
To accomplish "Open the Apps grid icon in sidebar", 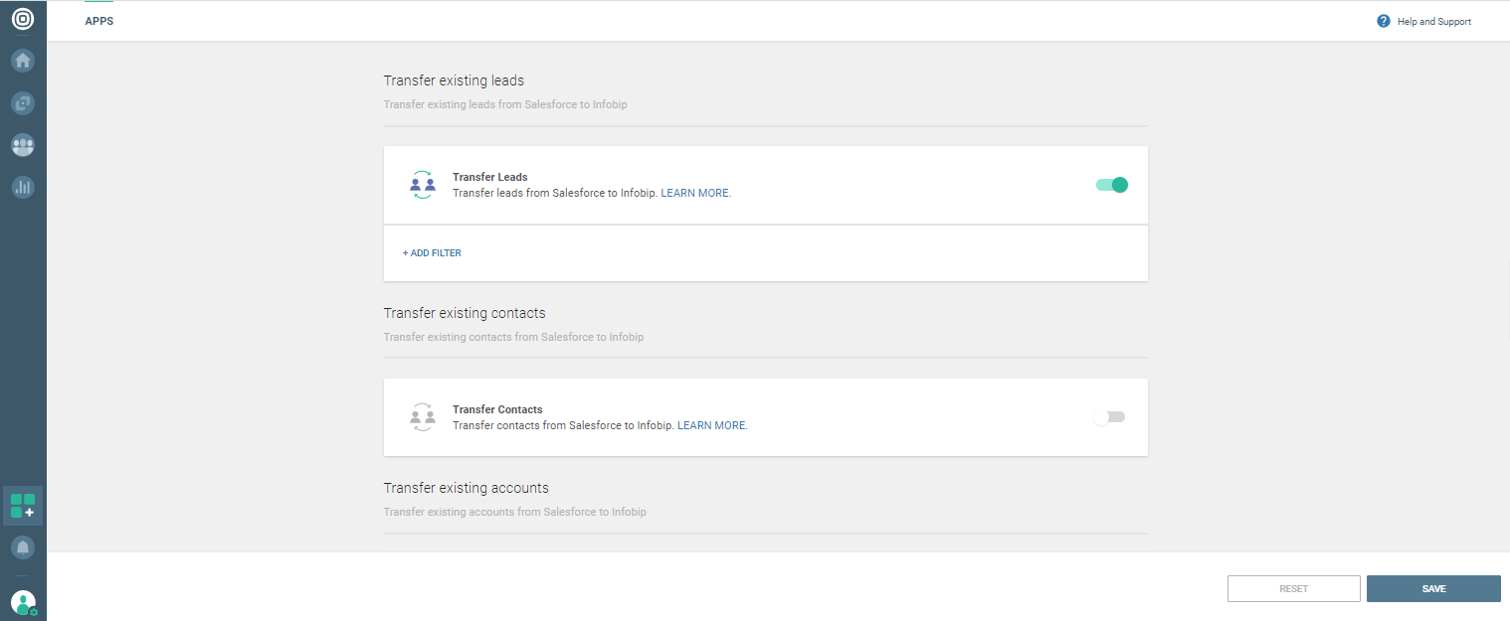I will 23,506.
